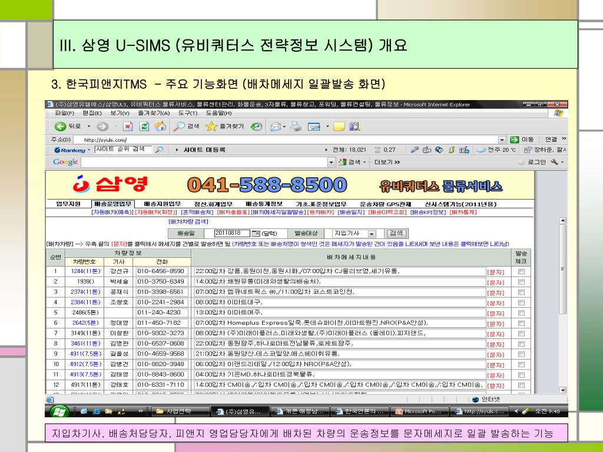Screen dimensions: 603x452
Task: Open the 파일(F) menu
Action: click(x=65, y=113)
